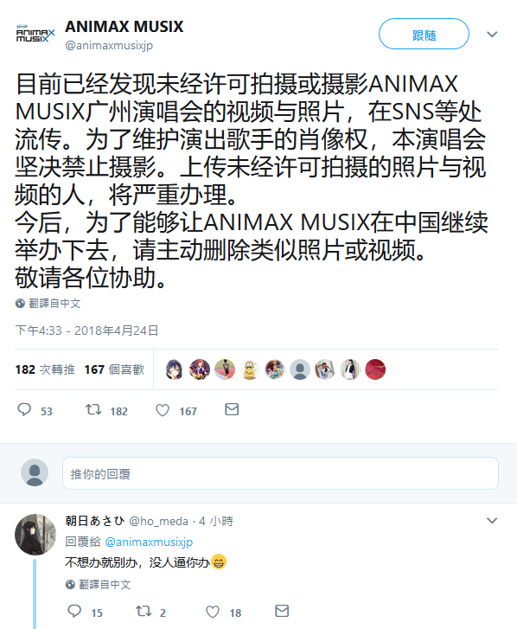The width and height of the screenshot is (517, 629).
Task: Send main tweet via direct message envelope
Action: 232,409
